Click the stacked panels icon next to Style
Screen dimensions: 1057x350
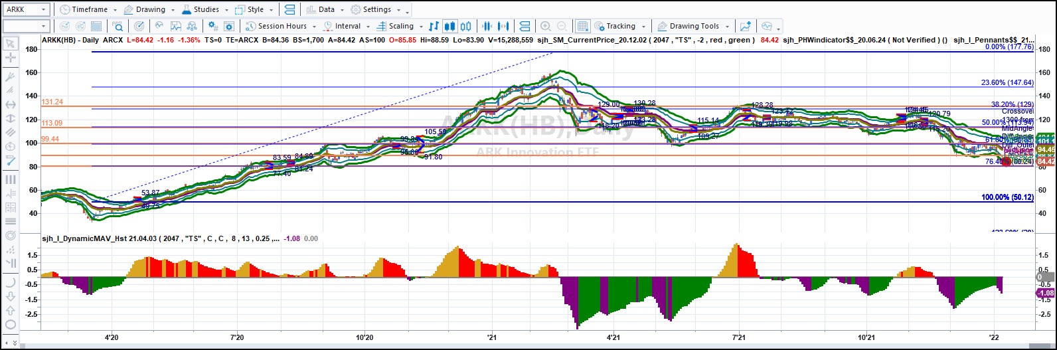(x=290, y=10)
